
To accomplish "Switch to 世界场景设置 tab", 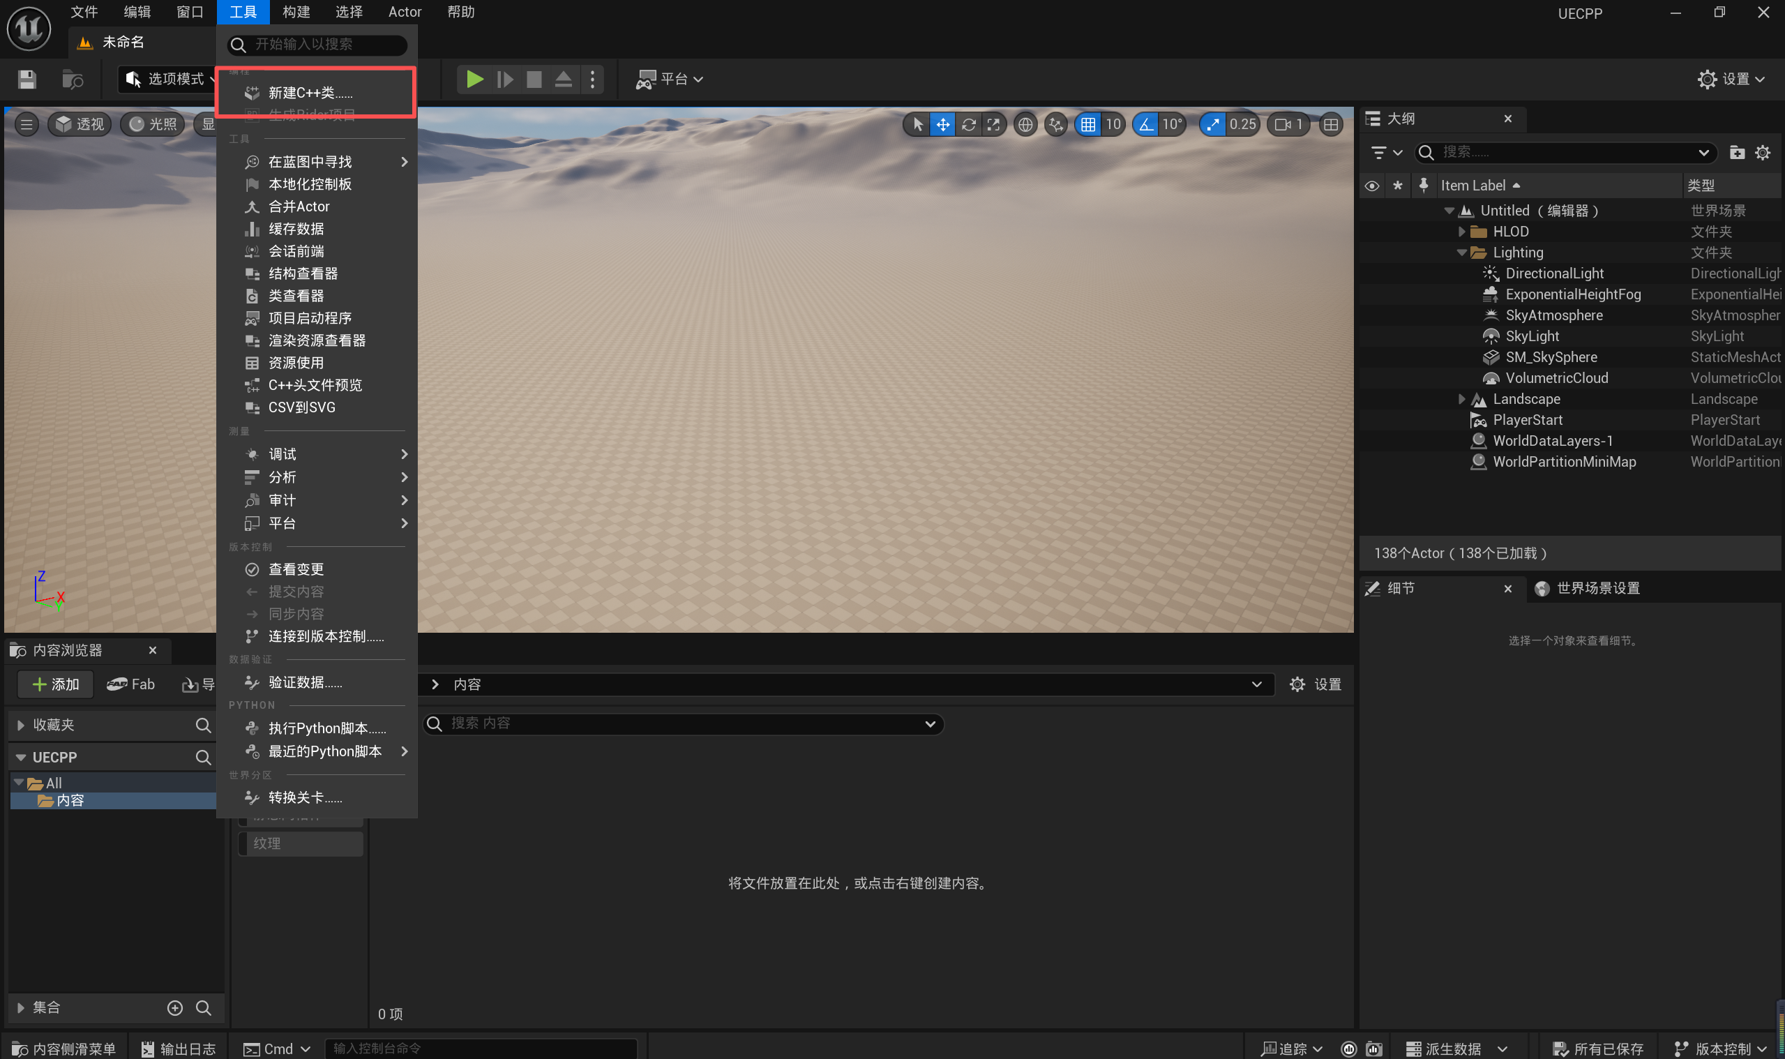I will 1597,589.
